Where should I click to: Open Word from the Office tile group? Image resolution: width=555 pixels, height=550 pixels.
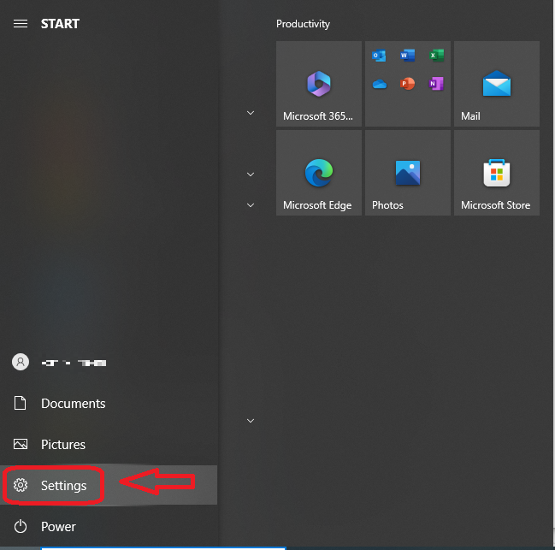pyautogui.click(x=407, y=56)
